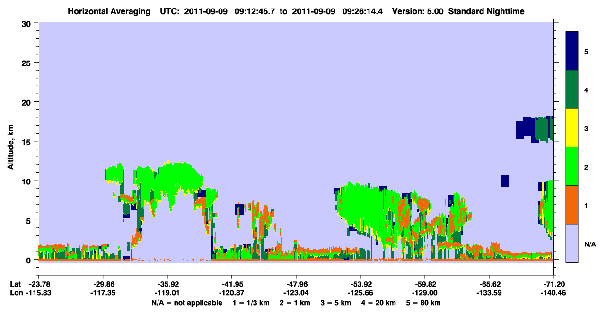Click the colorbar label '3'
This screenshot has width=615, height=316.
[x=586, y=128]
